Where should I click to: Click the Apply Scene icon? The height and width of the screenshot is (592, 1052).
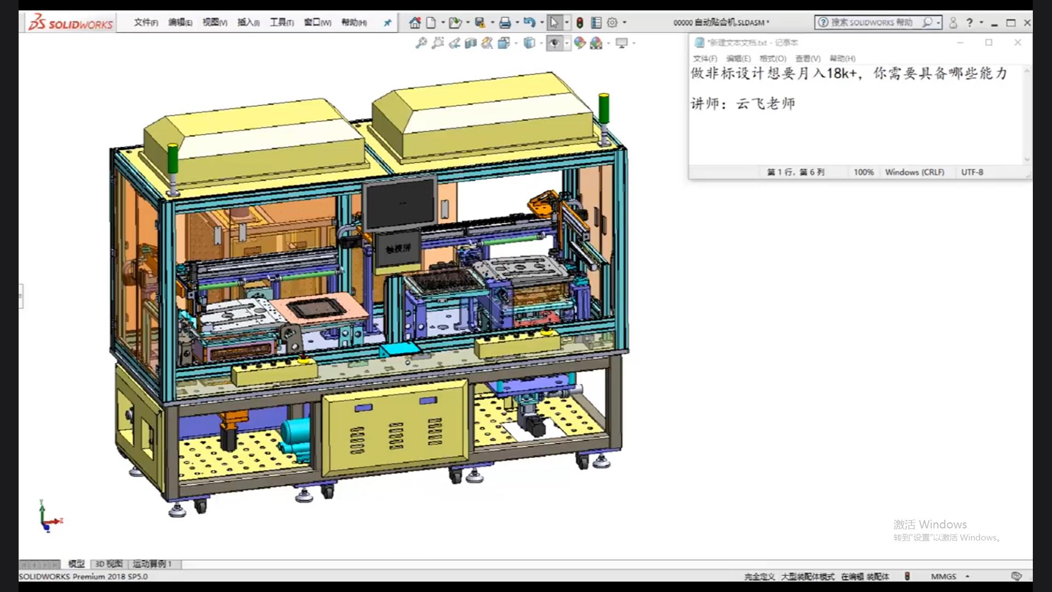click(596, 43)
